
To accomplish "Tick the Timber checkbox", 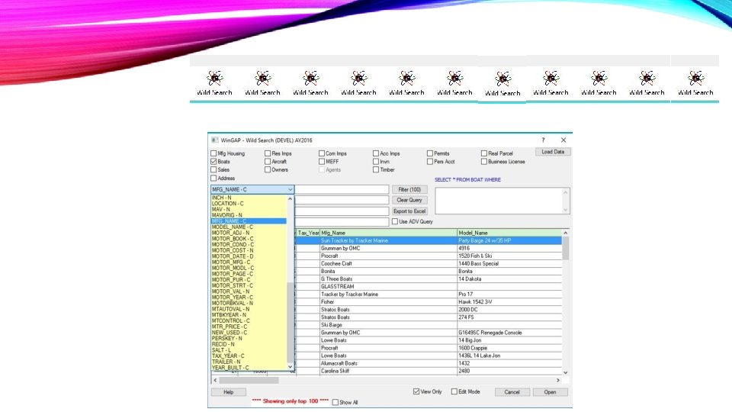I will 376,169.
